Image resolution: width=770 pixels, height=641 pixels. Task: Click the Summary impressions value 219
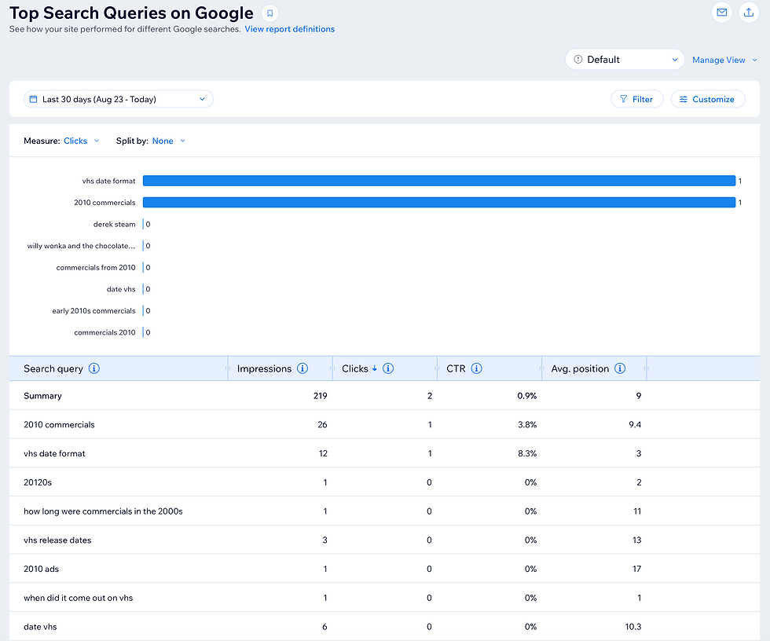321,396
